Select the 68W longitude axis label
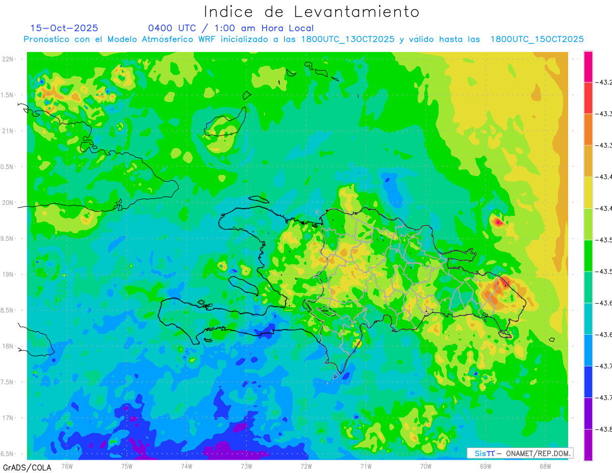This screenshot has height=473, width=612. tap(545, 465)
